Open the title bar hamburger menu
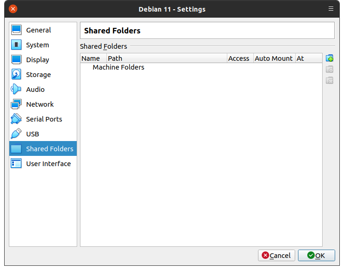The height and width of the screenshot is (270, 344). 331,9
